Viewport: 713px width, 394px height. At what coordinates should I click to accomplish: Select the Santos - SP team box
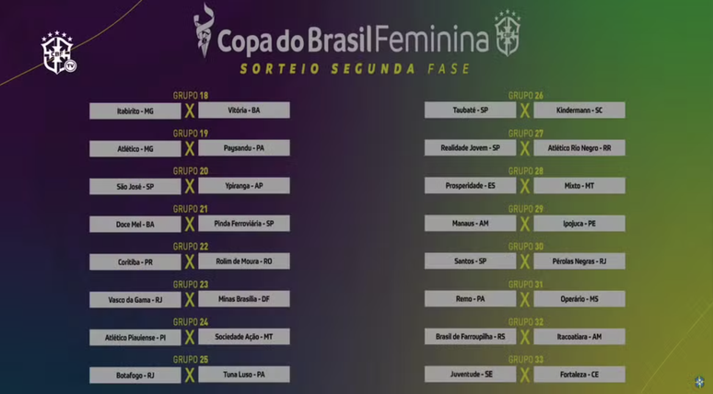click(470, 261)
